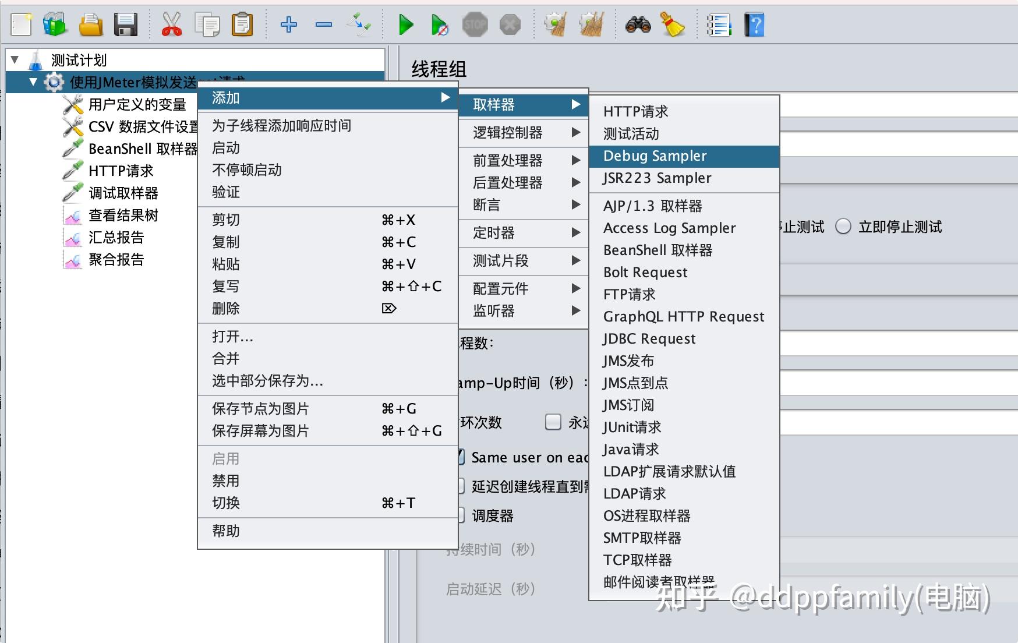
Task: Open the Function Helper dialog icon
Action: point(719,24)
